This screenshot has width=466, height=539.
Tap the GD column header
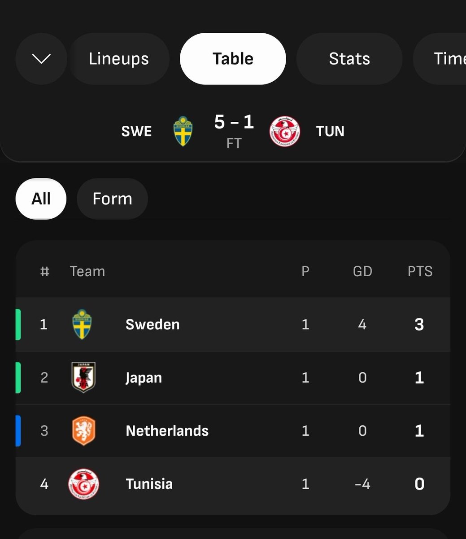(362, 271)
